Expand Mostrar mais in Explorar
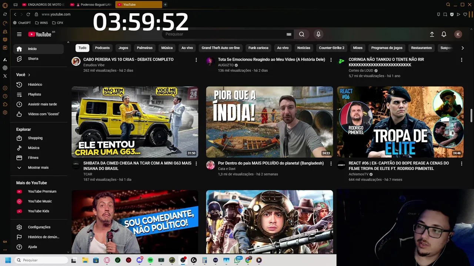Viewport: 474px width, 266px height. pyautogui.click(x=39, y=168)
